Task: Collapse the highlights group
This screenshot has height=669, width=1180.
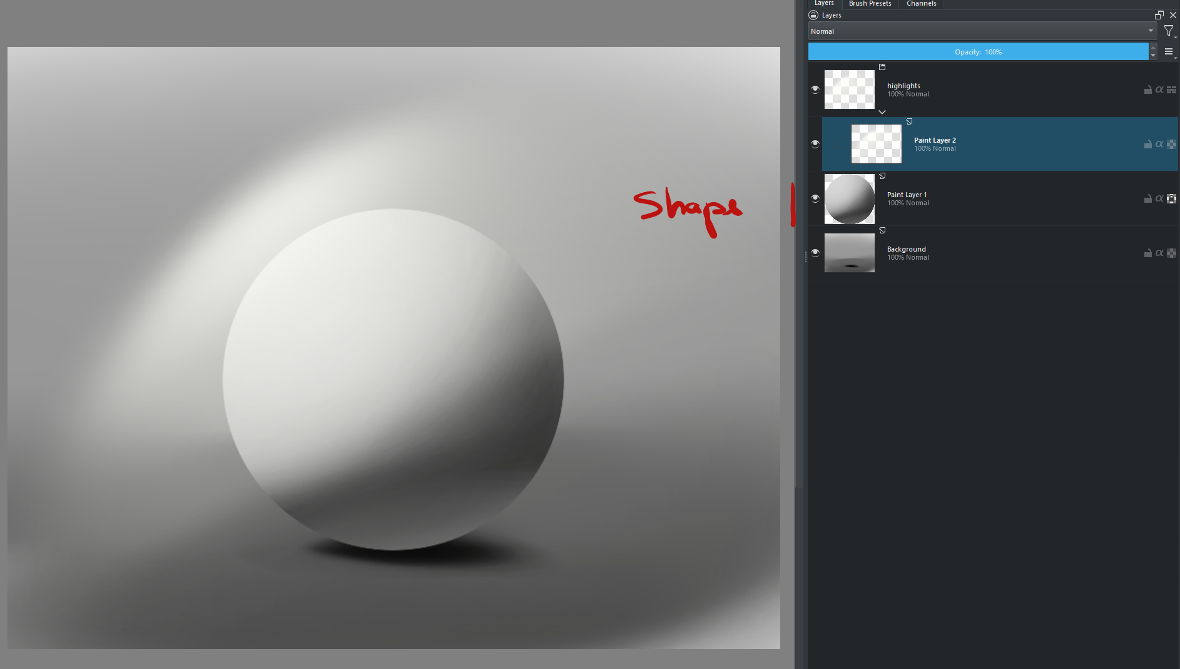Action: coord(882,112)
